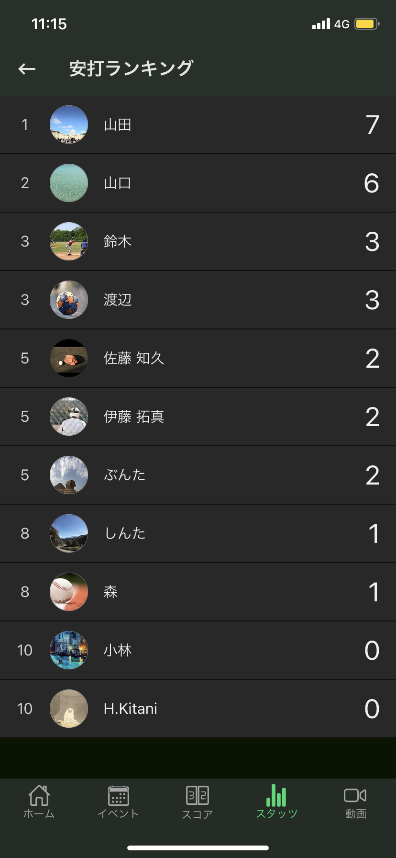Tap 山田's profile avatar
396x858 pixels.
click(x=69, y=124)
